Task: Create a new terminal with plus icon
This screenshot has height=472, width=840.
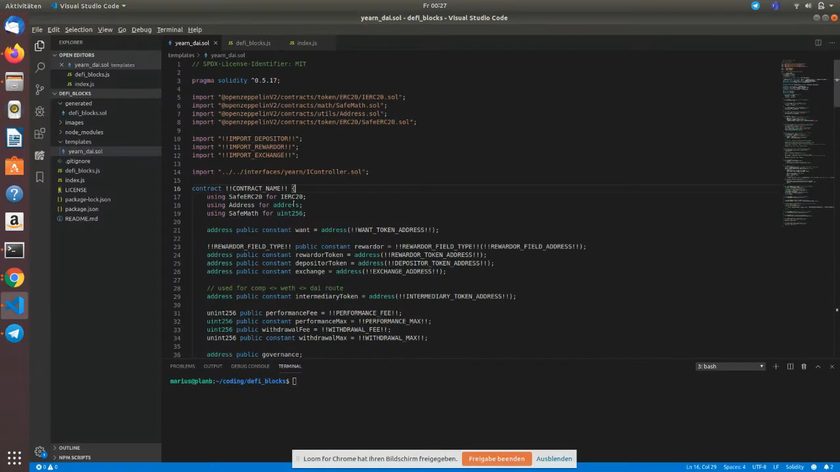Action: [x=776, y=366]
